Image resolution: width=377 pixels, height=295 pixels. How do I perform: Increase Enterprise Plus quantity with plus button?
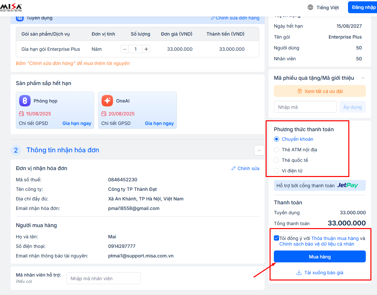tap(147, 49)
